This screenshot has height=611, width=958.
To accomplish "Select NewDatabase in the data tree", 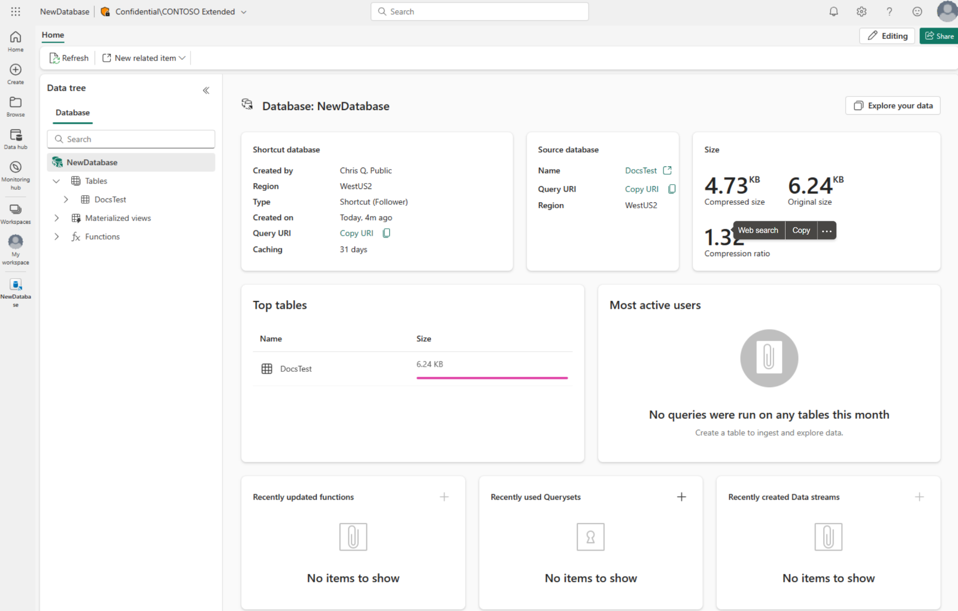I will pos(131,162).
